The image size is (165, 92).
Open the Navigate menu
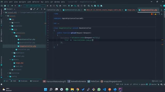pyautogui.click(x=22, y=2)
